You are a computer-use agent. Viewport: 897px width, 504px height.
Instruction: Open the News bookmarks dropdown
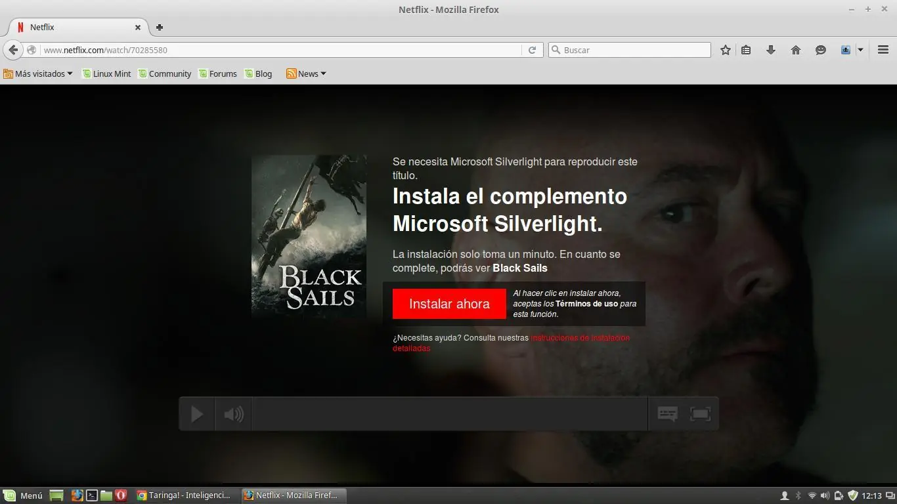tap(306, 73)
